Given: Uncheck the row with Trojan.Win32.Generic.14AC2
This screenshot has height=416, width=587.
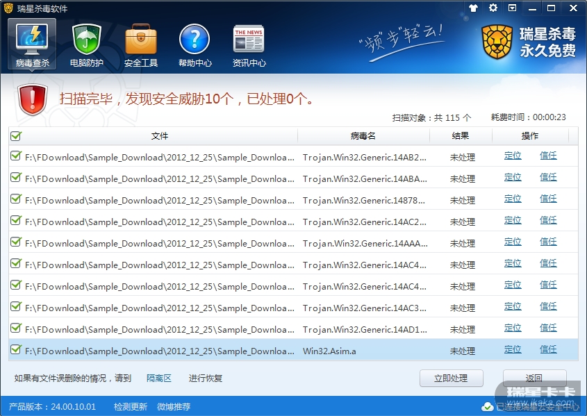Looking at the screenshot, I should coord(16,220).
